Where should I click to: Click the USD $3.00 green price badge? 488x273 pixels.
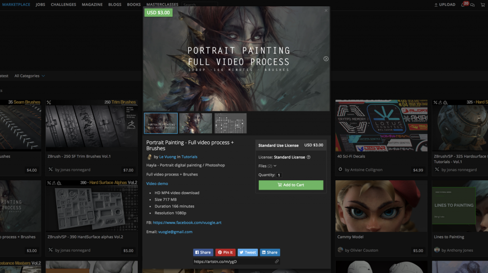tap(158, 13)
